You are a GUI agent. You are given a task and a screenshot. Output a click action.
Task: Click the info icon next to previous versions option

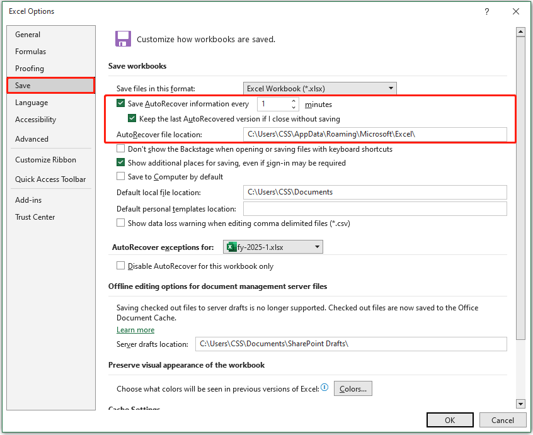(324, 388)
